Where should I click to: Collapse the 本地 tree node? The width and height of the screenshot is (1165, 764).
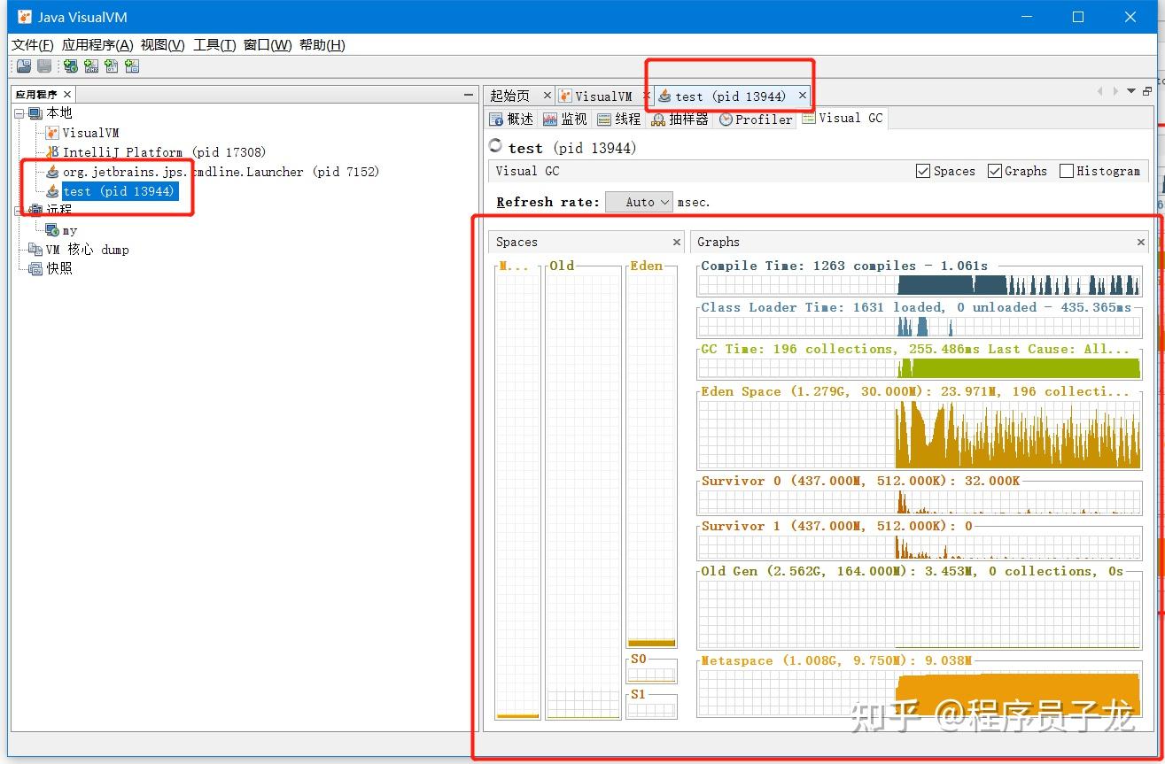click(x=19, y=113)
